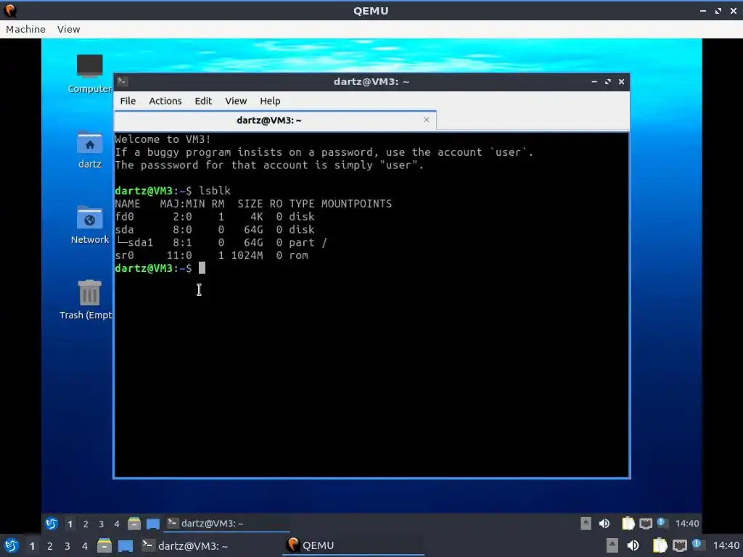Screen dimensions: 743x557
Task: Maximize the inner terminal window
Action: click(608, 82)
